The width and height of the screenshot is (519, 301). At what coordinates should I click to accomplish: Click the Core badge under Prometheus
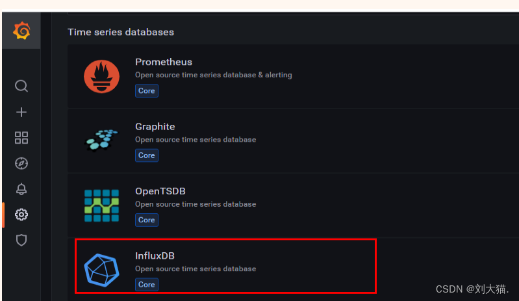coord(146,90)
